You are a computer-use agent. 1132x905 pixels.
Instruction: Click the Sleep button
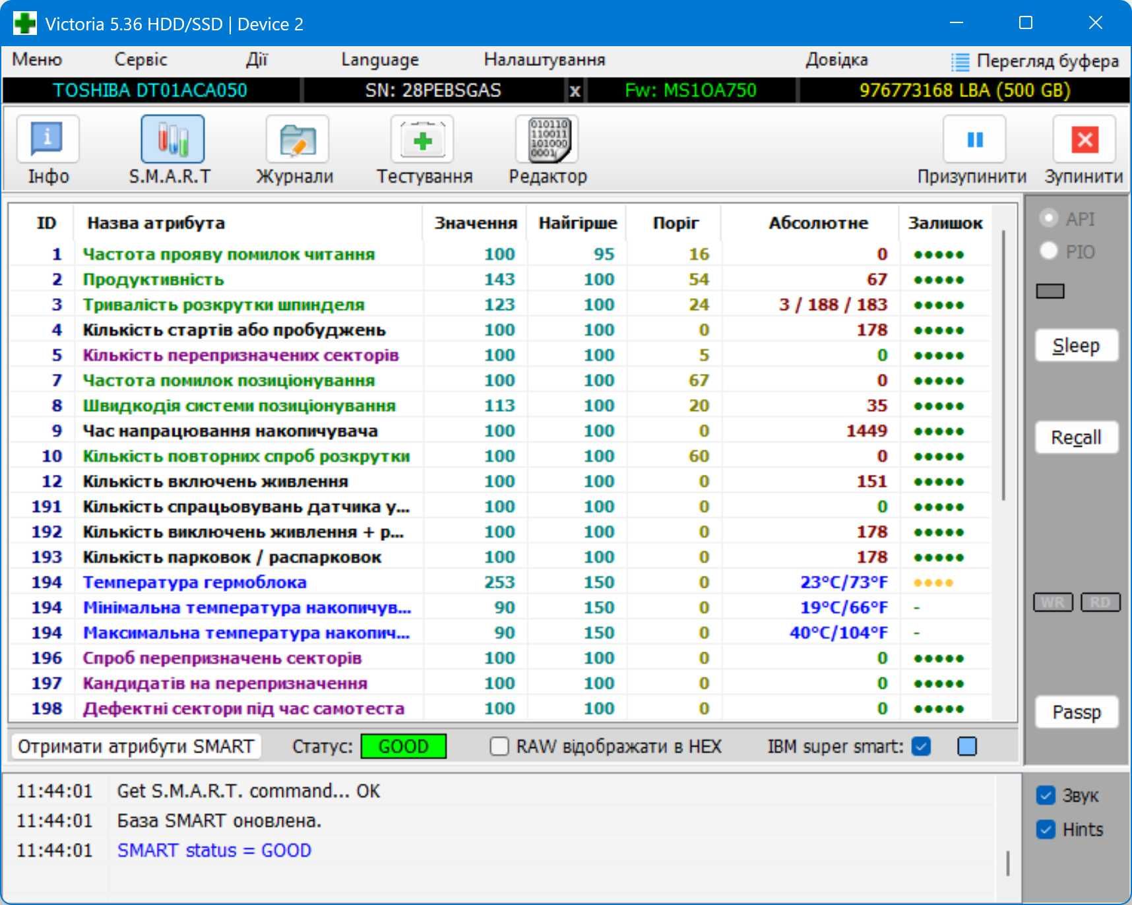coord(1076,346)
